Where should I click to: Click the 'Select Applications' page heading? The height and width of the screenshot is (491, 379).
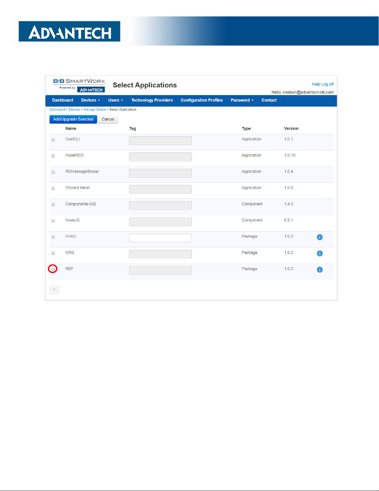(145, 85)
